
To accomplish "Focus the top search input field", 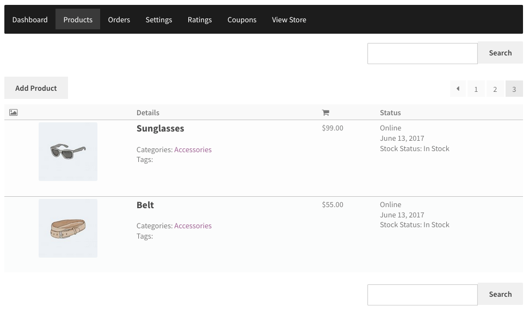I will [422, 53].
